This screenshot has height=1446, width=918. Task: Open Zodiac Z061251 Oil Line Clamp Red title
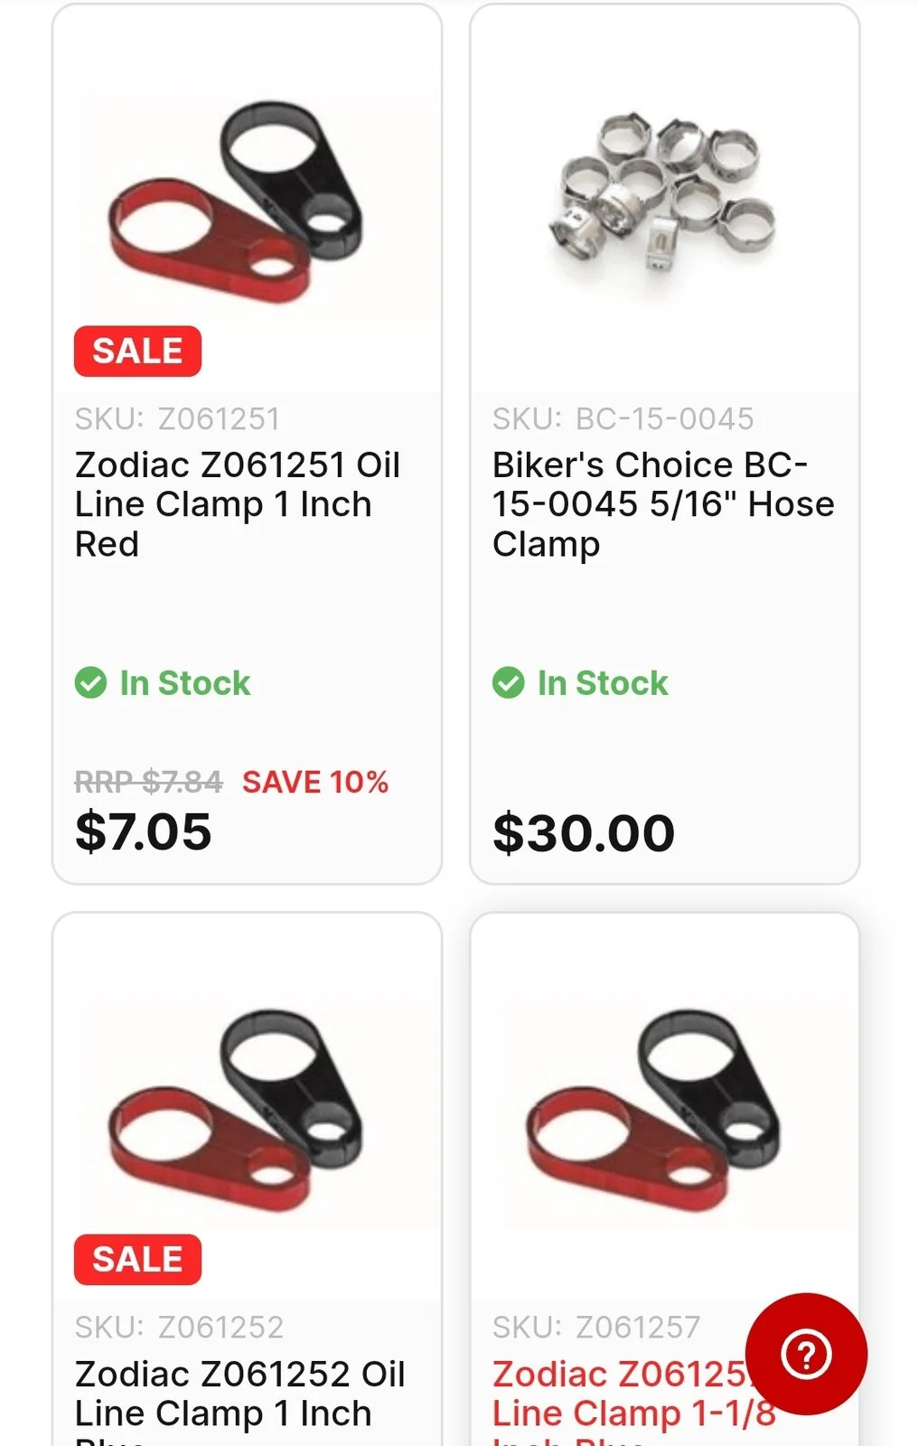point(237,504)
